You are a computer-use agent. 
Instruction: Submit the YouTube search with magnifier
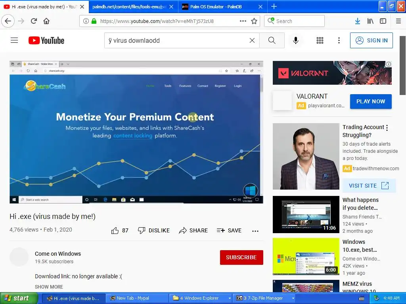coord(272,40)
